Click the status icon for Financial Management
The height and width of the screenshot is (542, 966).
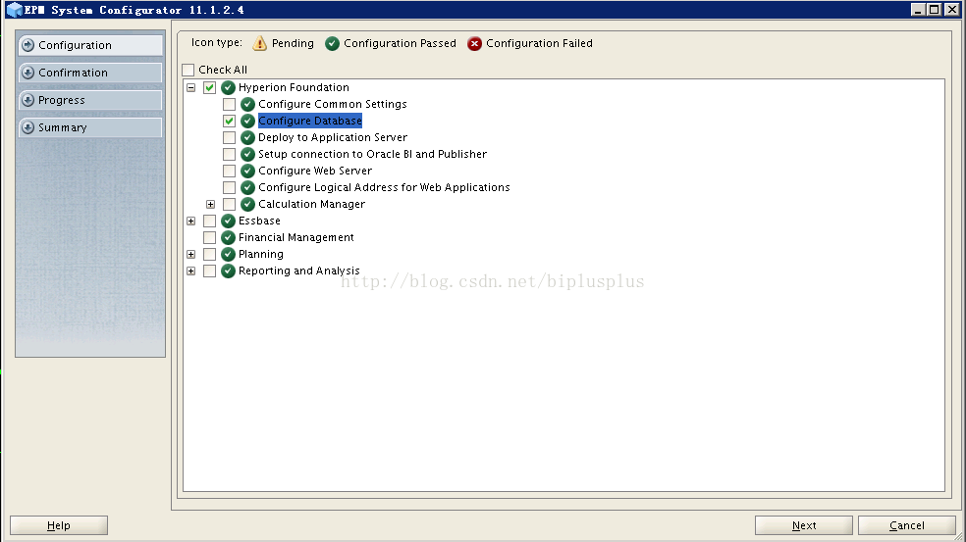(228, 237)
